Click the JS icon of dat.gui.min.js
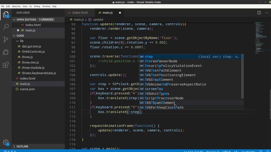The width and height of the screenshot is (271, 152). (19, 46)
